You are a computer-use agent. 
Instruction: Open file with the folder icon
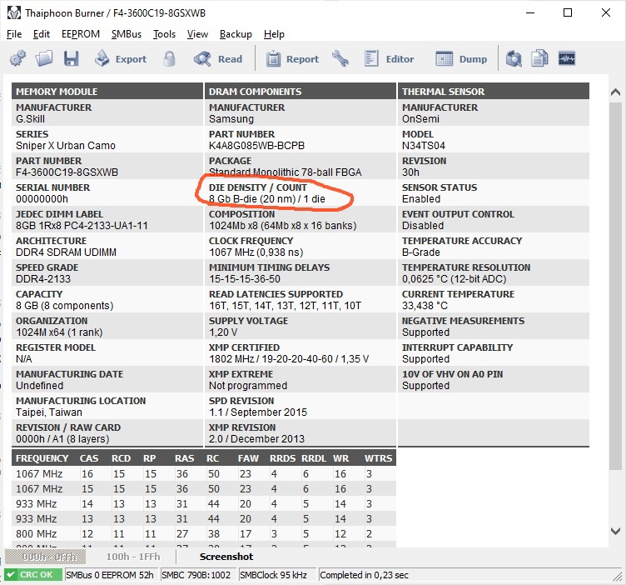tap(44, 58)
